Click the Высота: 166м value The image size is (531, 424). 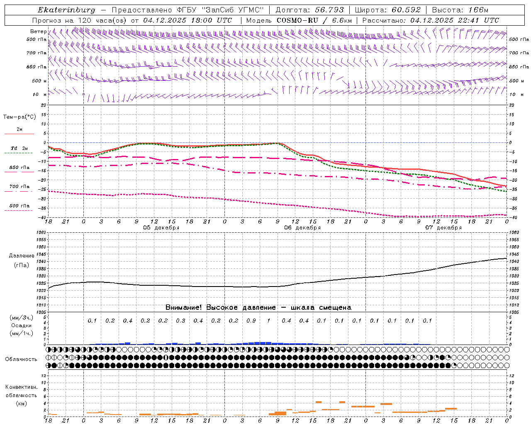click(x=460, y=10)
